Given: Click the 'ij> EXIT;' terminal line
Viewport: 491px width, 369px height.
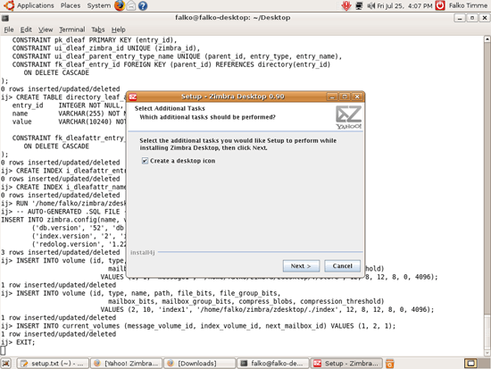Looking at the screenshot, I should point(18,342).
